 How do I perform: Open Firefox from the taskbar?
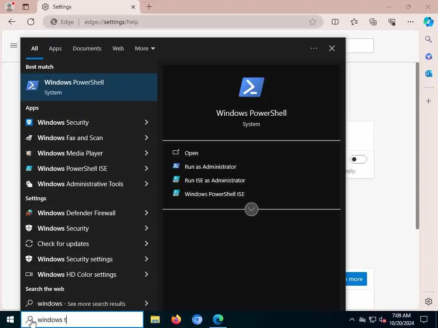176,319
